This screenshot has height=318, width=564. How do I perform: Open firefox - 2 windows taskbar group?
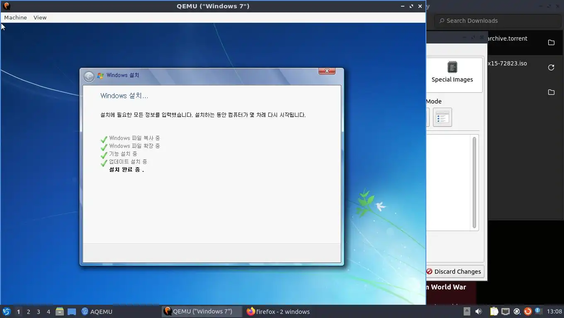278,311
